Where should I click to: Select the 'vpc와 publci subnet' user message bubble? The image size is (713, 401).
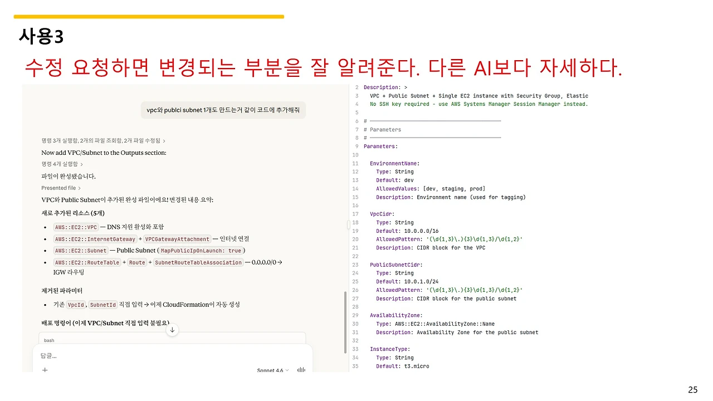point(223,110)
